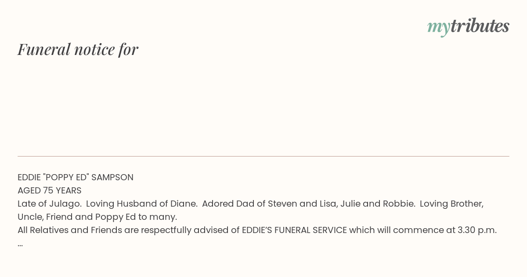Click the word "Funeral" in the heading

pyautogui.click(x=44, y=49)
